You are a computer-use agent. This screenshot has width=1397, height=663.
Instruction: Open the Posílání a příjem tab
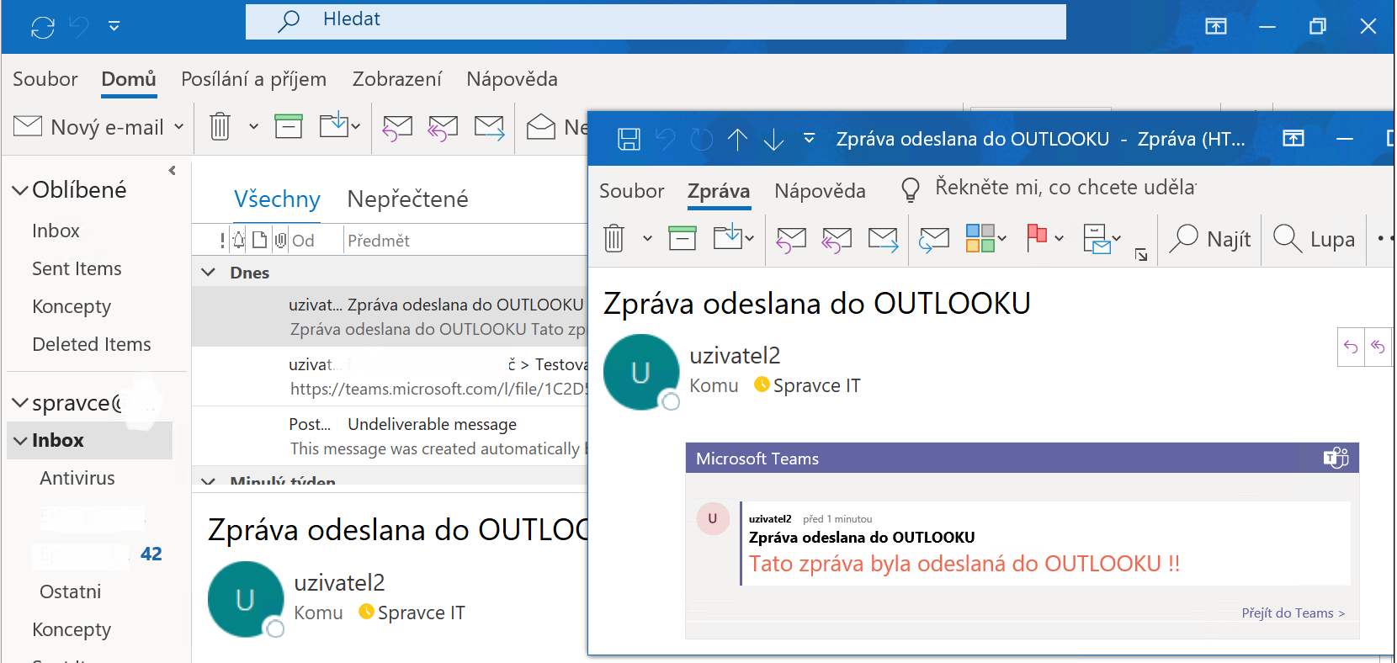tap(253, 79)
